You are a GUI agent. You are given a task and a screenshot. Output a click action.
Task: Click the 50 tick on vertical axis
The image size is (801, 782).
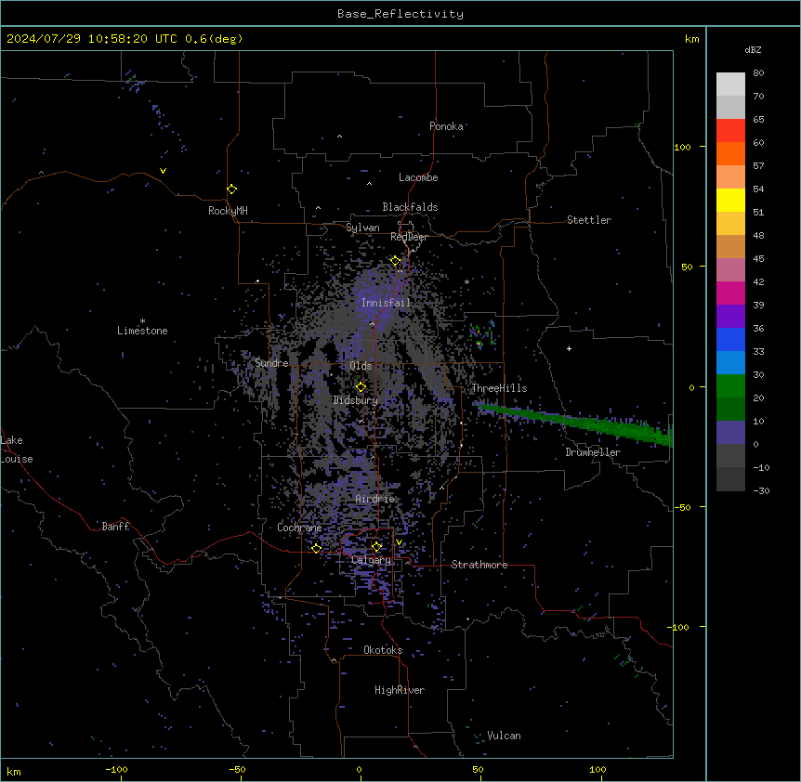[687, 267]
